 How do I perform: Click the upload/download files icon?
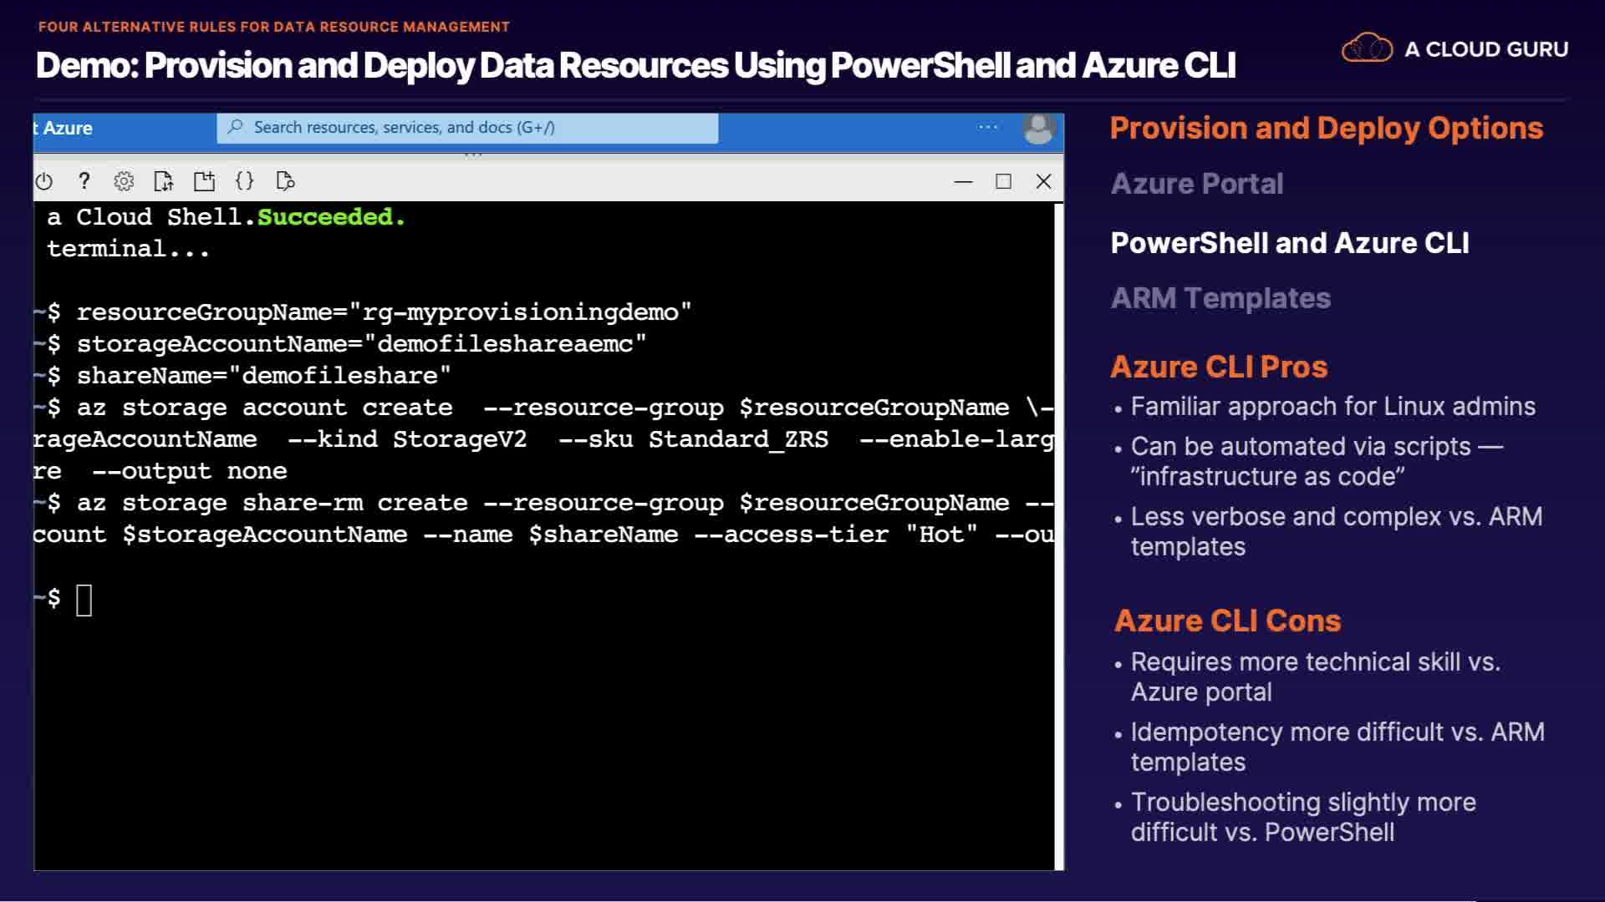(164, 181)
